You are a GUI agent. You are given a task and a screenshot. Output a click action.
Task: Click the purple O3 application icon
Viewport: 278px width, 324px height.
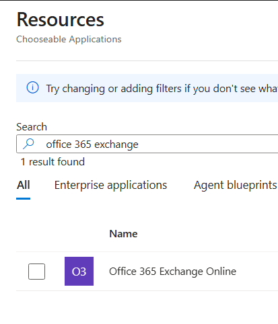tap(79, 271)
